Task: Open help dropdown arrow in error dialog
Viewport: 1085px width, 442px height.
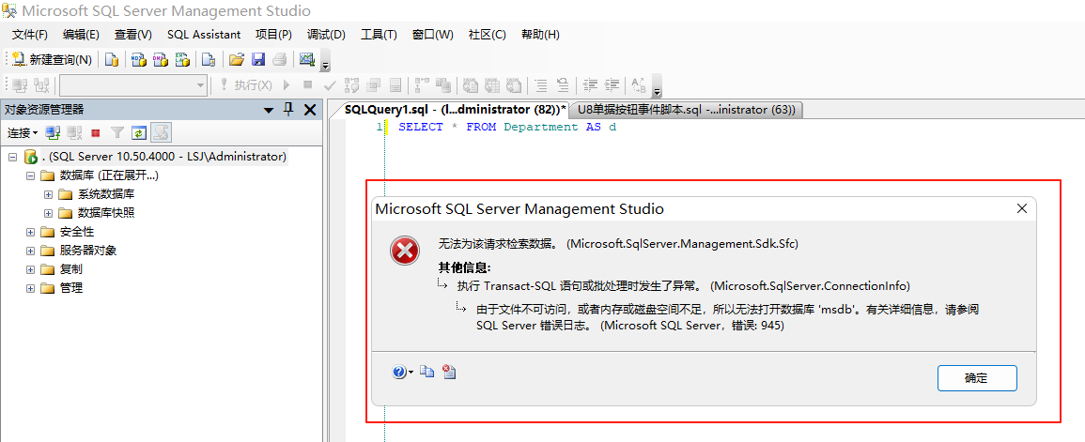Action: (411, 373)
